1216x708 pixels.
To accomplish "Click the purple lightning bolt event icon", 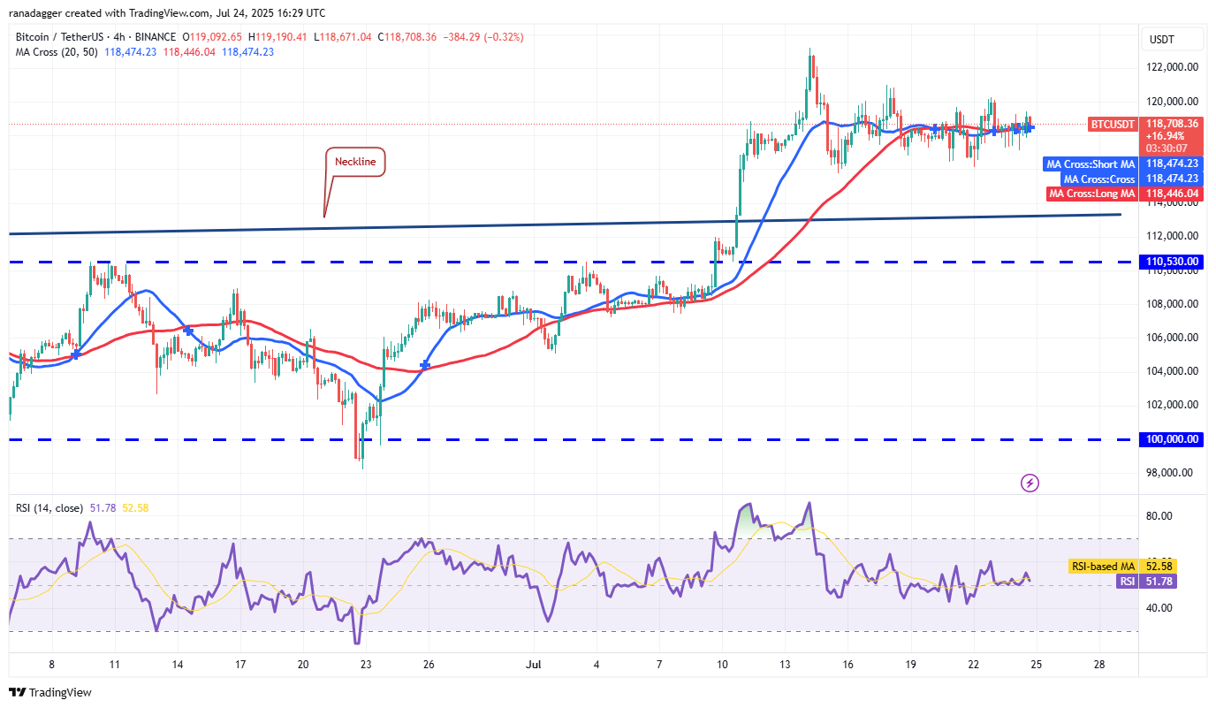I will (1030, 483).
